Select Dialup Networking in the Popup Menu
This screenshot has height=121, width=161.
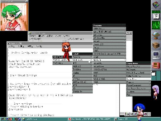[x=138, y=76]
